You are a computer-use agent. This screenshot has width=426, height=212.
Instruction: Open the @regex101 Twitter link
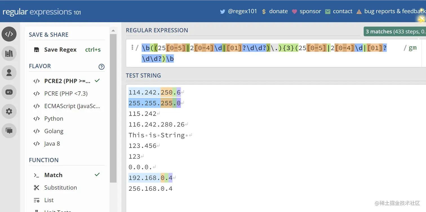pyautogui.click(x=238, y=11)
